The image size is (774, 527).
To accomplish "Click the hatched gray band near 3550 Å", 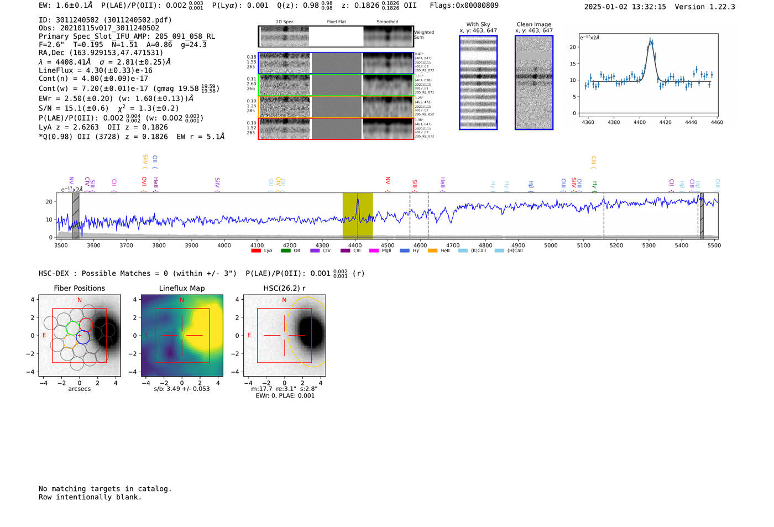I will coord(76,216).
